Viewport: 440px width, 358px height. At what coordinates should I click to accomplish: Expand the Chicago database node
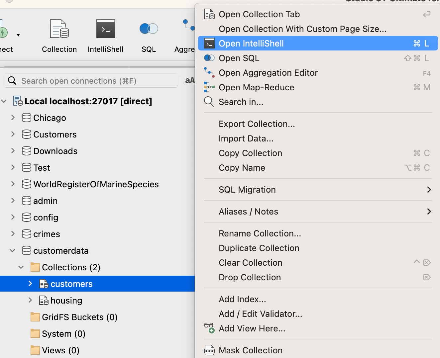(x=13, y=118)
